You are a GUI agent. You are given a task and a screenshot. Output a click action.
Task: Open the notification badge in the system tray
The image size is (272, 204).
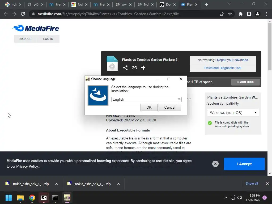coord(265,198)
